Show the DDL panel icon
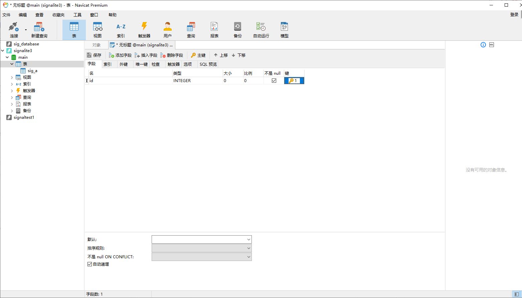The image size is (522, 298). [492, 45]
